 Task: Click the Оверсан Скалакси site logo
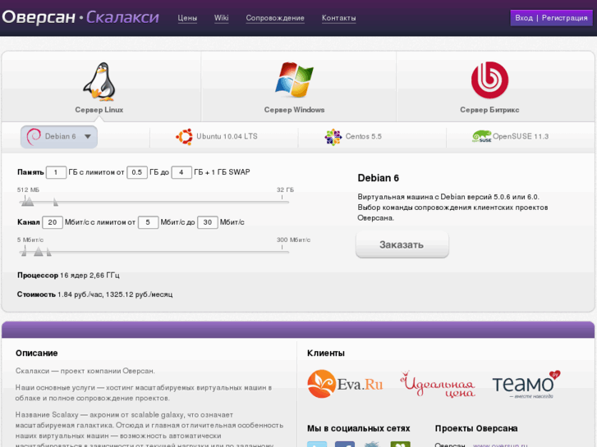[x=80, y=17]
